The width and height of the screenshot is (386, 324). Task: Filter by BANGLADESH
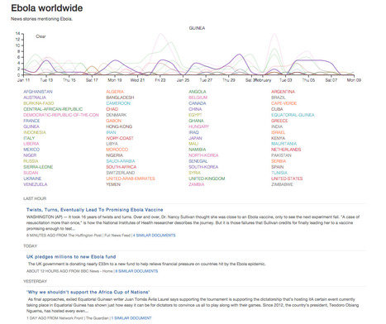tap(120, 98)
